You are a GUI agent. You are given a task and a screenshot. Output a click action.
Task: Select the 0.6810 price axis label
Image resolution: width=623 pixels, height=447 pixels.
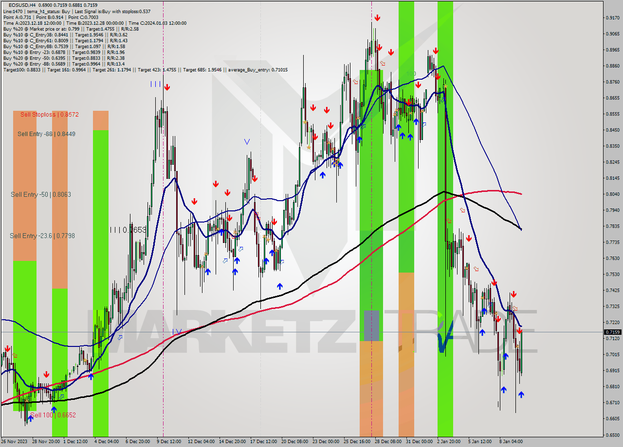(x=613, y=387)
